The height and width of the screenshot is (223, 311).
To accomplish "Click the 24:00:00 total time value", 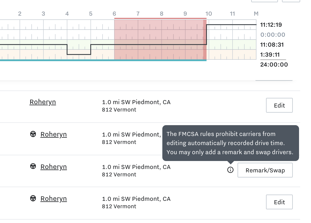I will (x=274, y=65).
